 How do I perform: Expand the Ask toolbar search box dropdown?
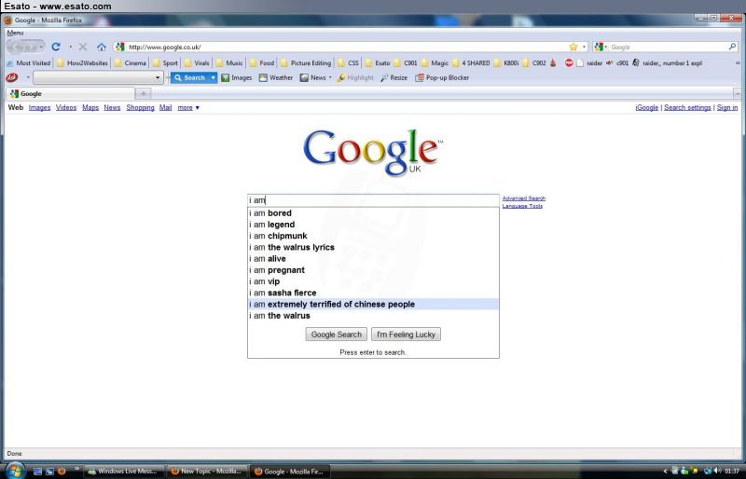click(x=158, y=77)
